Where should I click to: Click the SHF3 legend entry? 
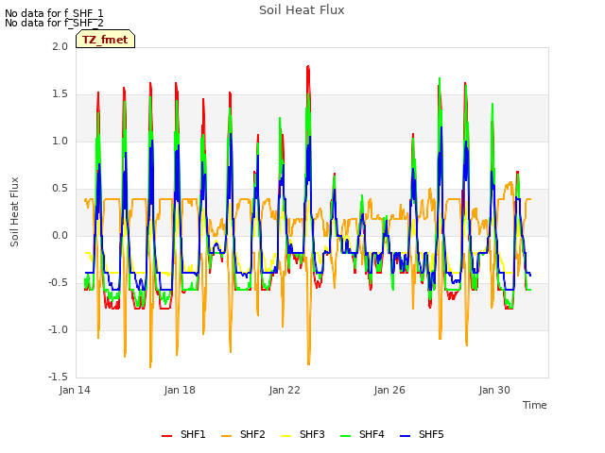click(x=302, y=434)
